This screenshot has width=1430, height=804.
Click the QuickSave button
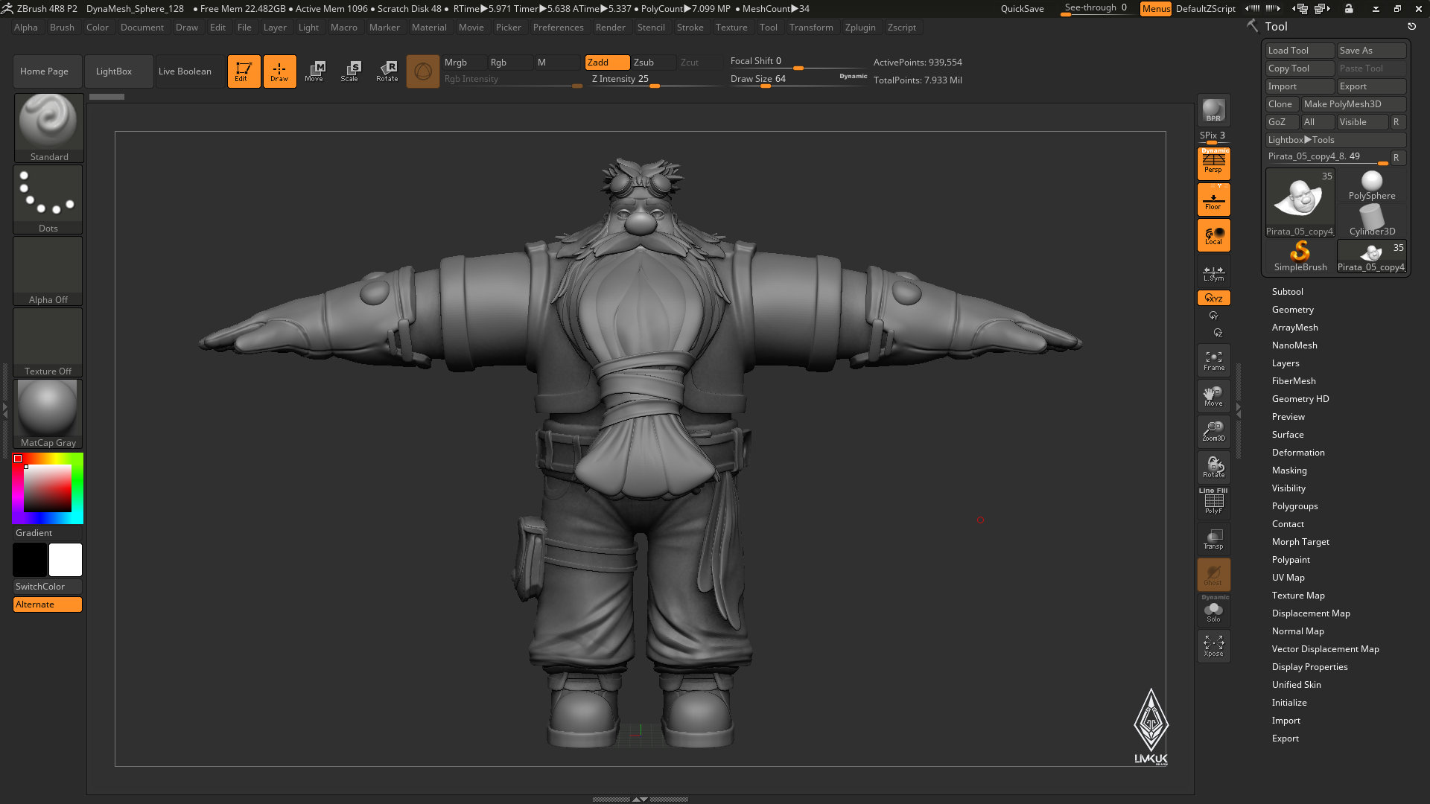tap(1022, 9)
